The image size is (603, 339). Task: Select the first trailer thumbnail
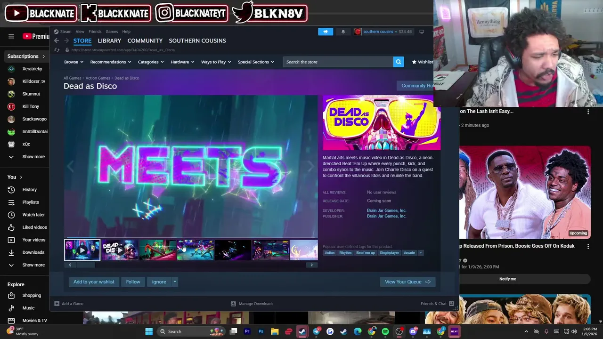[82, 250]
